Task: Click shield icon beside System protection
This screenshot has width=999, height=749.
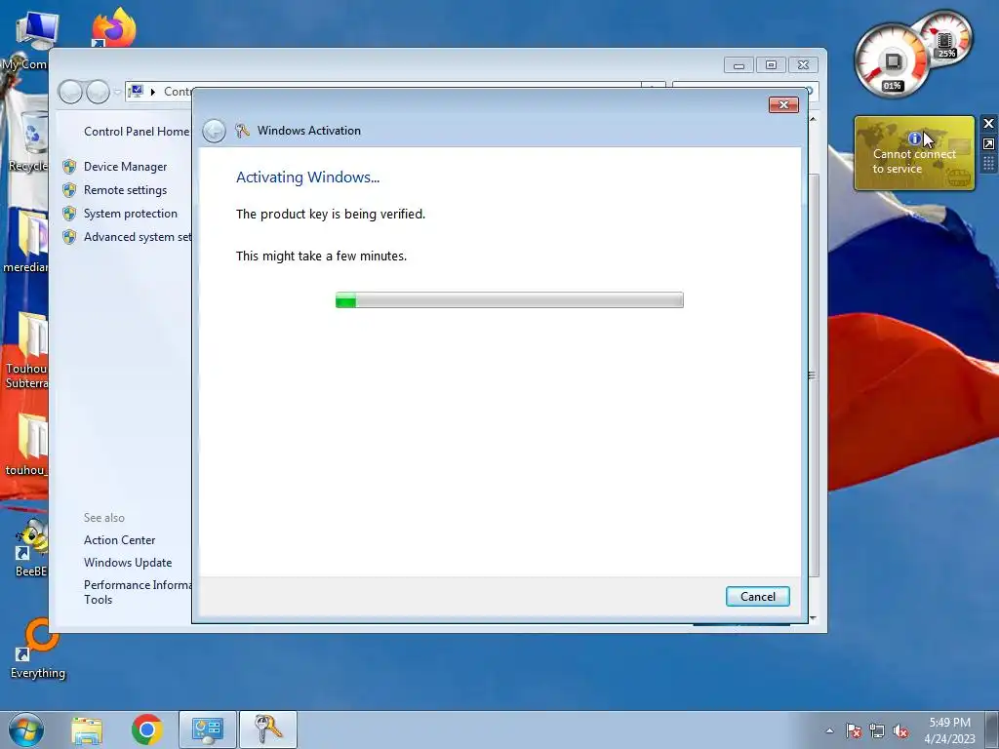Action: click(69, 214)
